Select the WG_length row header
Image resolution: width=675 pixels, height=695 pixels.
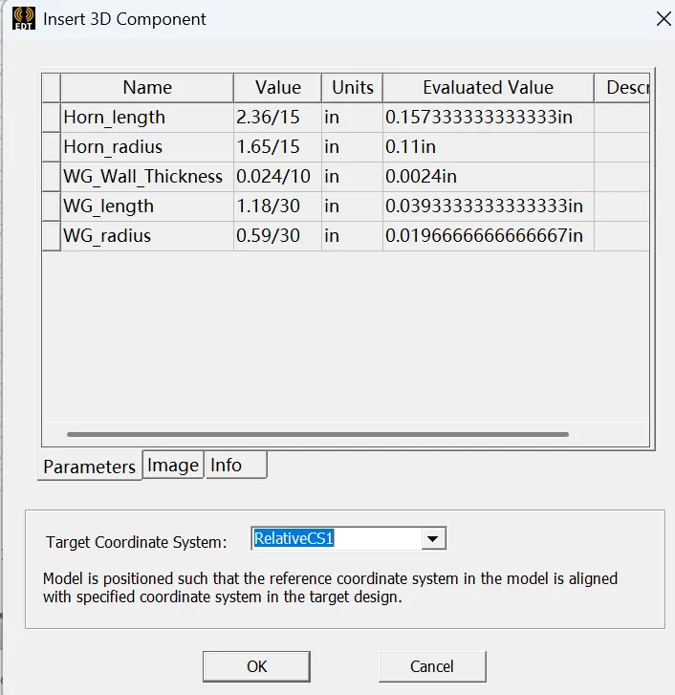[x=52, y=206]
